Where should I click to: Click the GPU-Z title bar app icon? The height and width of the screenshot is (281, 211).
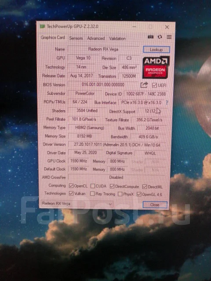(42, 26)
